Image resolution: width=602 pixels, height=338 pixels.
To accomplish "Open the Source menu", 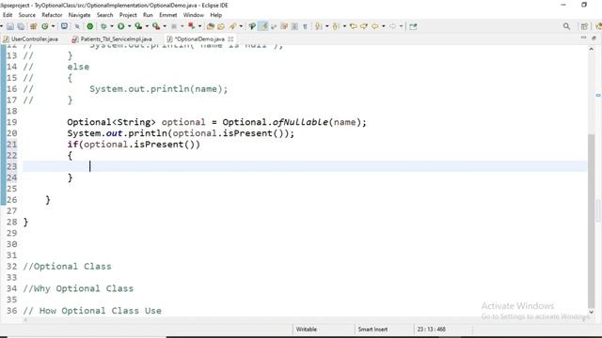I will (x=27, y=15).
